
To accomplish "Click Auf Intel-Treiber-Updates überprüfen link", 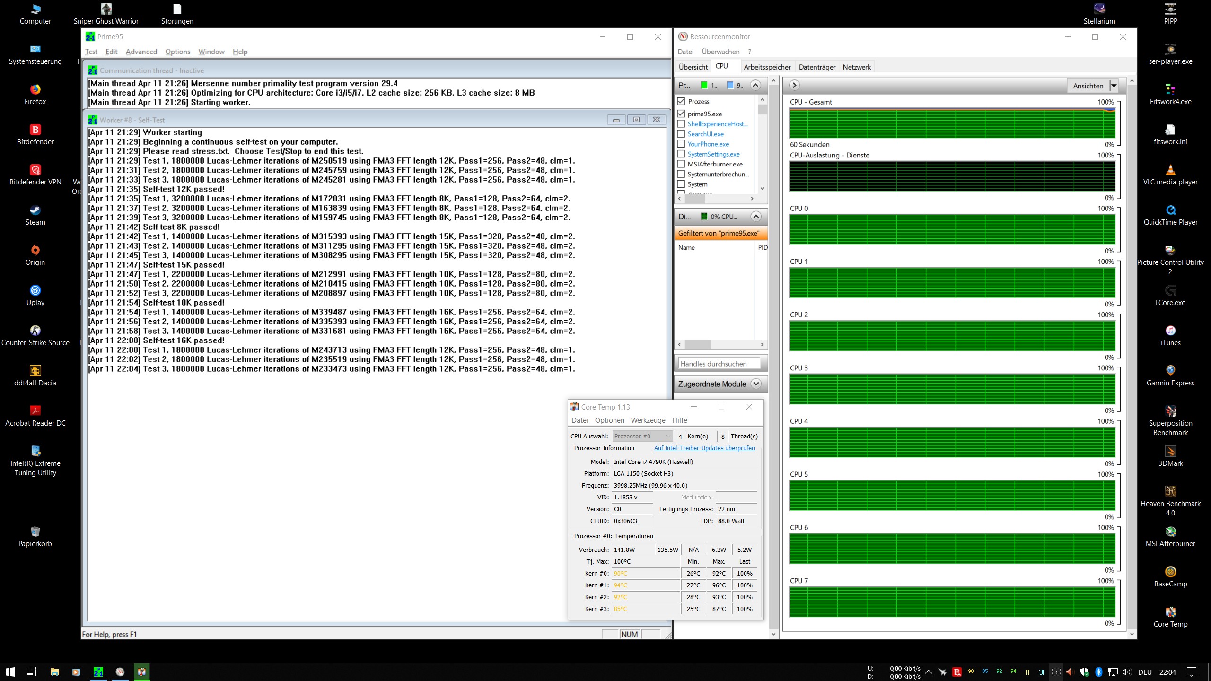I will pos(704,448).
